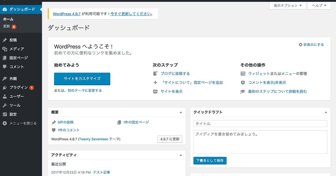Click 下書きとして保存 button
This screenshot has width=336, height=176.
210,161
